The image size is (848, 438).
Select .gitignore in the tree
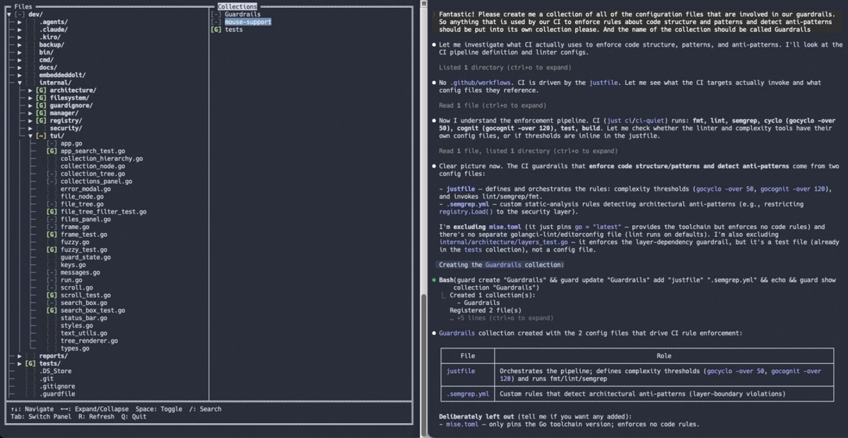[x=57, y=386]
